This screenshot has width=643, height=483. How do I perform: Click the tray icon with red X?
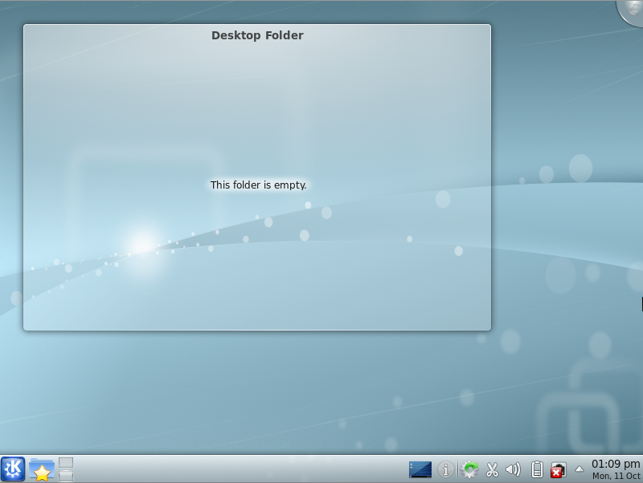click(x=558, y=470)
